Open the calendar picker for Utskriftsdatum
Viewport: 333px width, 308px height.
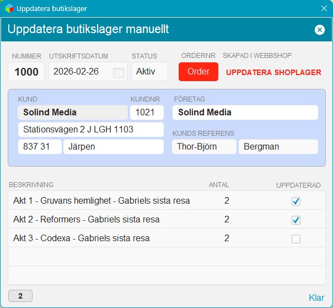pos(119,73)
